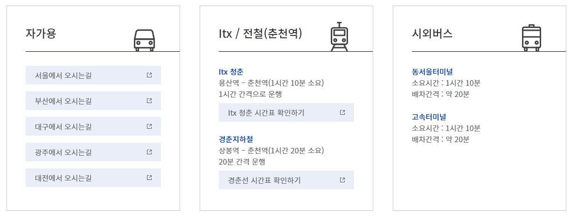Image resolution: width=578 pixels, height=221 pixels.
Task: Click external-link icon on 대구에서 오시는길
Action: click(x=149, y=126)
